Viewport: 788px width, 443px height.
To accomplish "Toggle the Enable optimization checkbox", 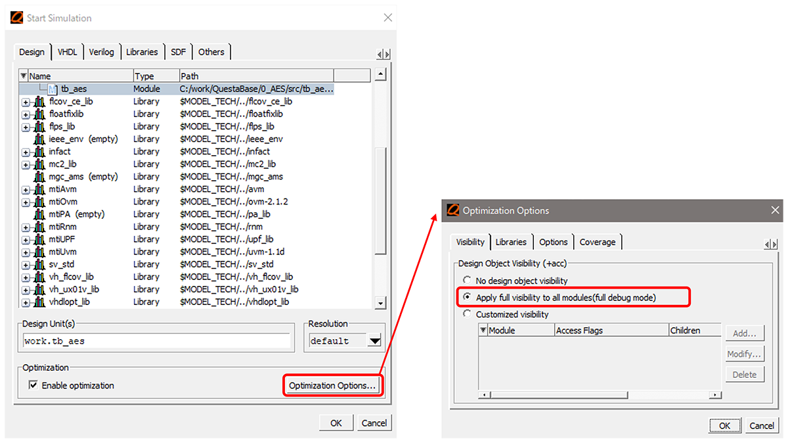I will point(33,385).
